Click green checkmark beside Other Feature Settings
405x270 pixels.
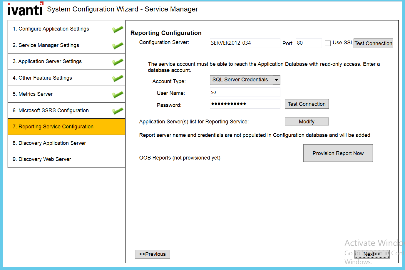118,78
